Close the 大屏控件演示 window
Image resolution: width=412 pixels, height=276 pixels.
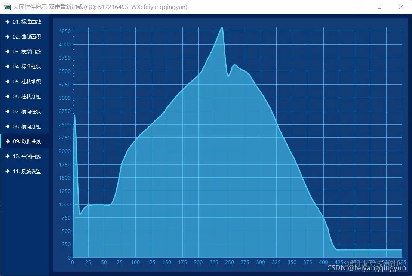click(x=401, y=7)
